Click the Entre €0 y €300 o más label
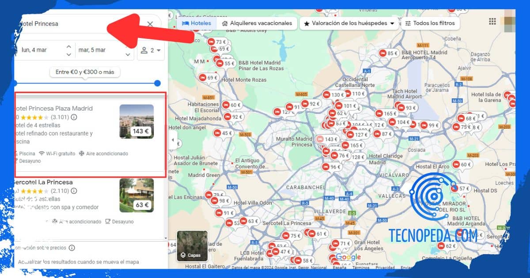This screenshot has width=530, height=278. (85, 72)
